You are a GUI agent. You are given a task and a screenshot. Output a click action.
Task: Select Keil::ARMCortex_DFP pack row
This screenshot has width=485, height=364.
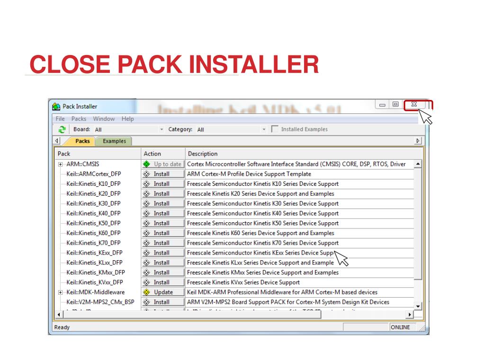click(x=94, y=174)
